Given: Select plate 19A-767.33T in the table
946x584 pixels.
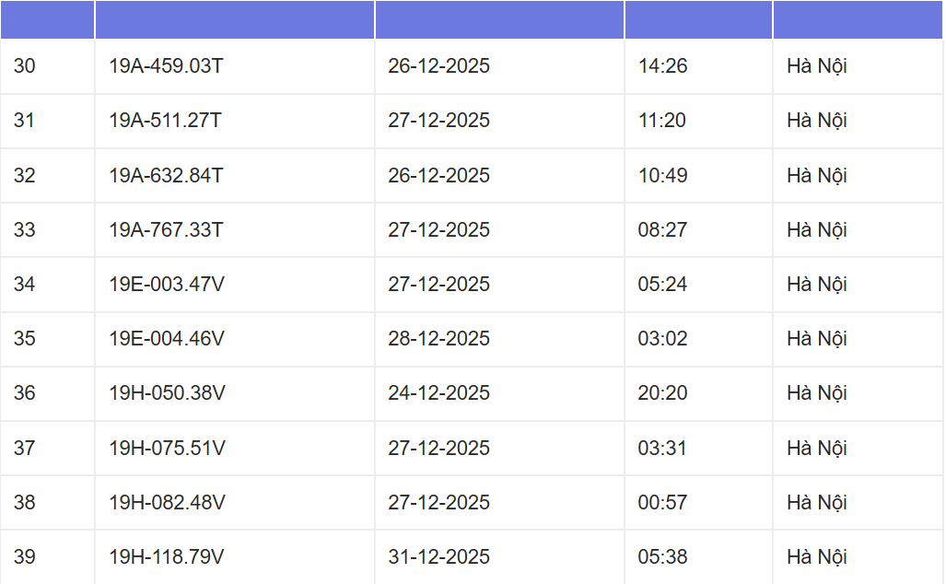Looking at the screenshot, I should click(x=166, y=229).
